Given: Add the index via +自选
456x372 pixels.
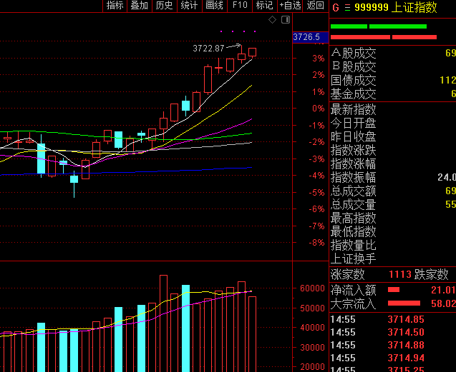Looking at the screenshot, I should (289, 6).
